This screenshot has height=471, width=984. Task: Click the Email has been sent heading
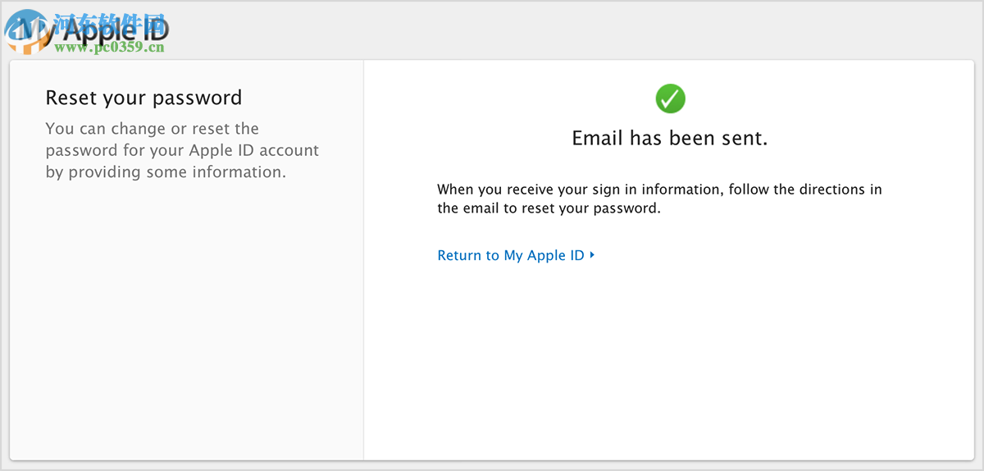click(669, 139)
